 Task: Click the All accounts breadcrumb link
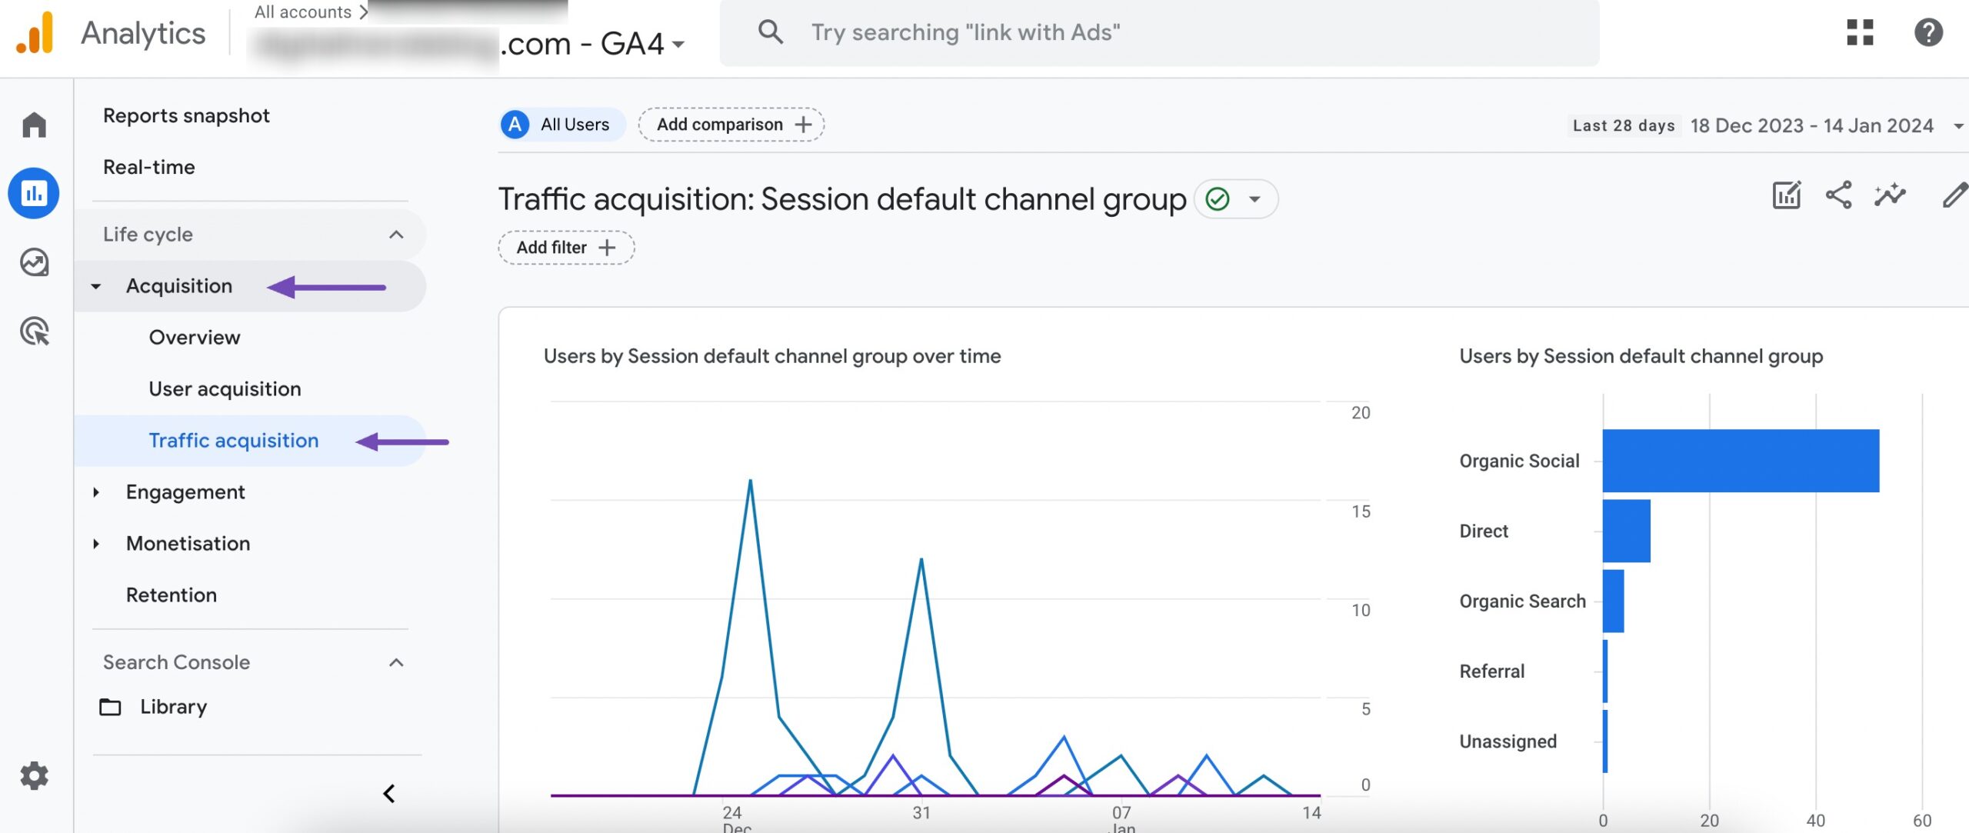click(x=303, y=12)
